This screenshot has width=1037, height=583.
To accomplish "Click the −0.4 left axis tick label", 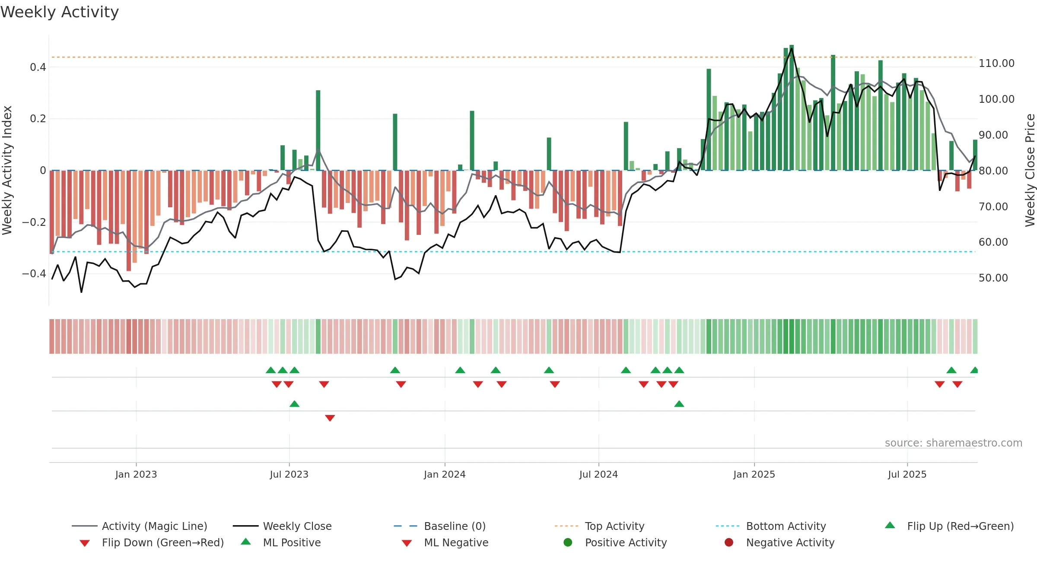I will [34, 273].
